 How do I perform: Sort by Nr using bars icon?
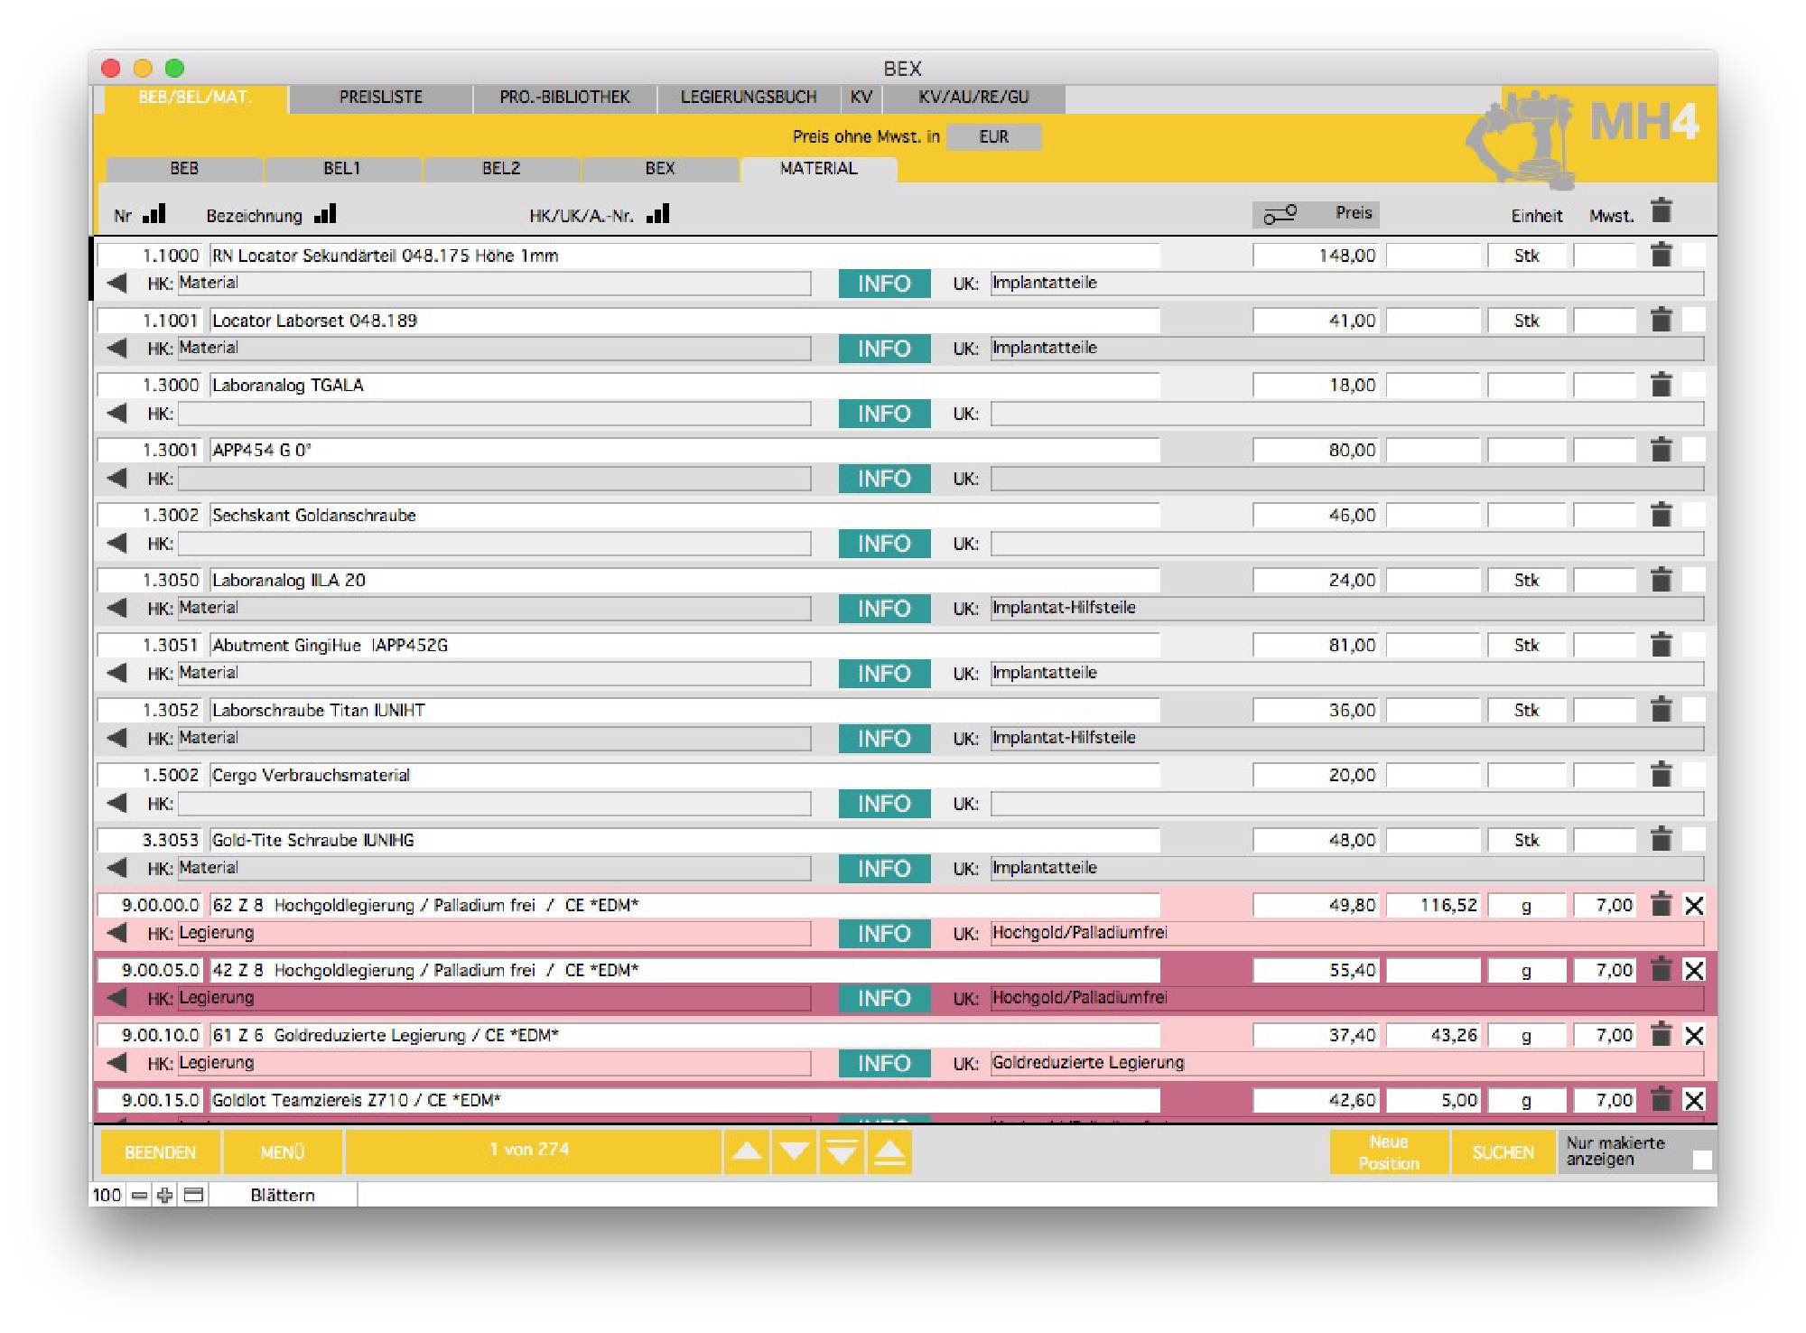154,214
